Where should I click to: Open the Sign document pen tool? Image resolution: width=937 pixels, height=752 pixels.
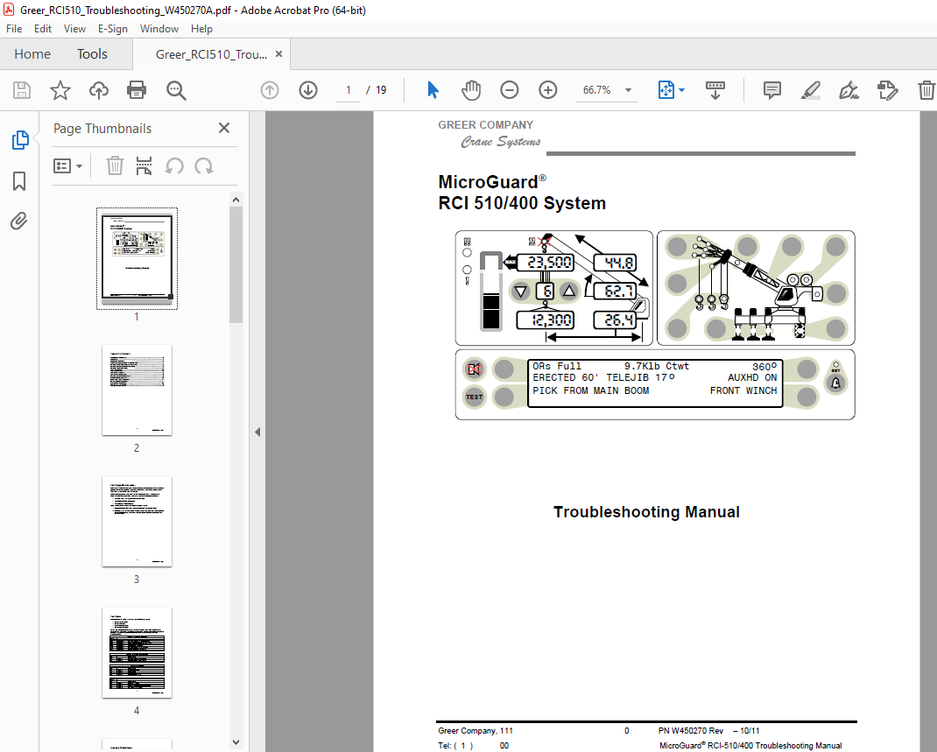(x=849, y=90)
